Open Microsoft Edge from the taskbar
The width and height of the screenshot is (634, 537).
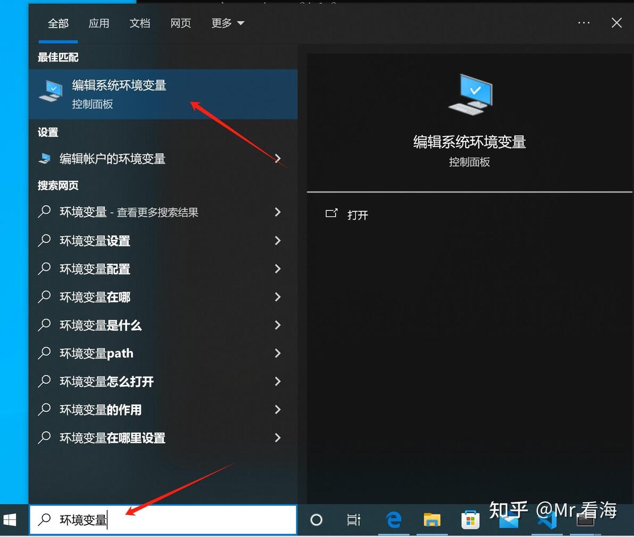click(394, 519)
